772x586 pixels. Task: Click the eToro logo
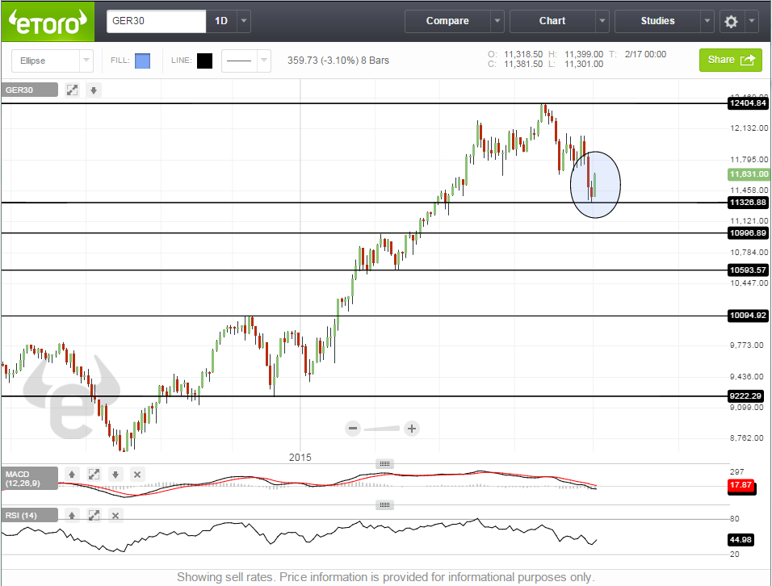point(48,22)
